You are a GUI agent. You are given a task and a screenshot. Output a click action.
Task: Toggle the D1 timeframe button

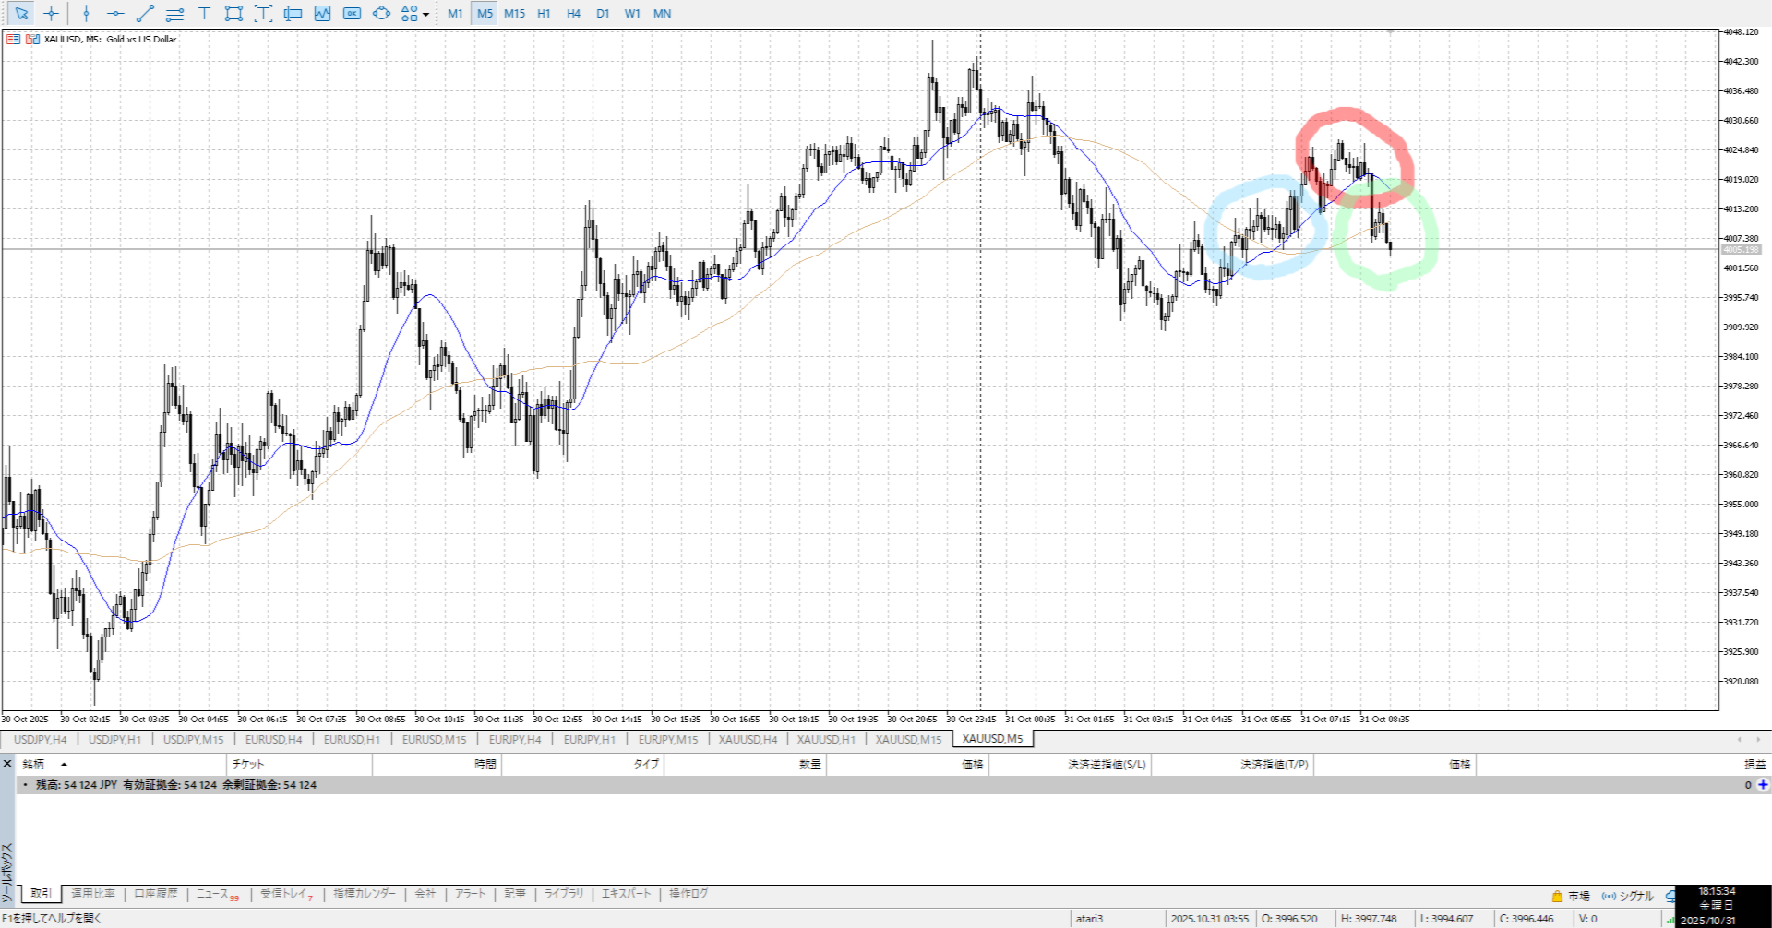point(603,14)
